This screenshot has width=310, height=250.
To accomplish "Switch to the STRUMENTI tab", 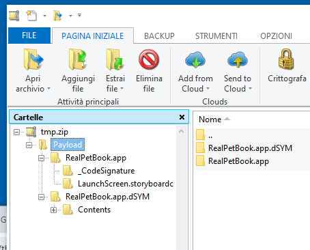I will pos(216,36).
